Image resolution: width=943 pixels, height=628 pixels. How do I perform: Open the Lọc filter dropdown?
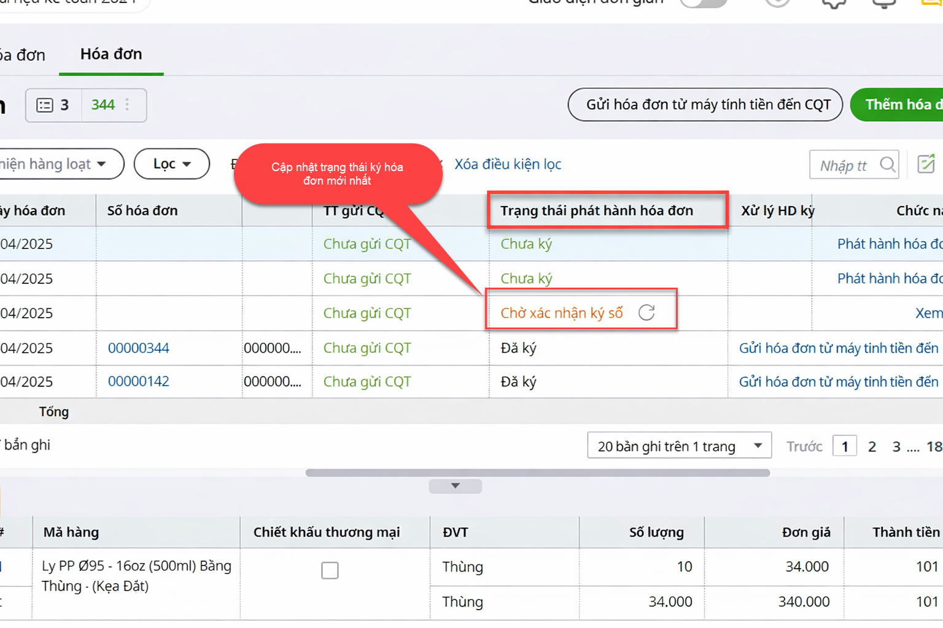click(x=172, y=164)
